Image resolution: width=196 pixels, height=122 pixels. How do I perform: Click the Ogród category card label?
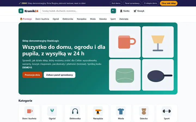52,118
